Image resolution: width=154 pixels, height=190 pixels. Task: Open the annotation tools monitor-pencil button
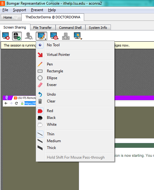pos(41,36)
